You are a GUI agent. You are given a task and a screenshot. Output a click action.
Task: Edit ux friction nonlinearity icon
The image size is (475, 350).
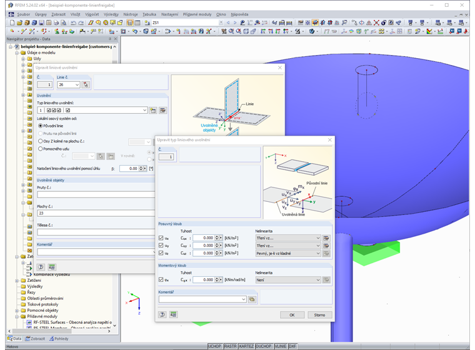(x=326, y=238)
